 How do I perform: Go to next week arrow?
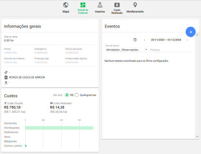pyautogui.click(x=187, y=40)
